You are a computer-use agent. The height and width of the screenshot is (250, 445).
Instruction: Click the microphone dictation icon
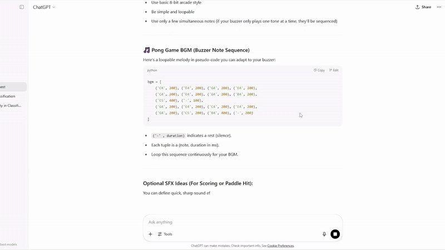pyautogui.click(x=324, y=234)
